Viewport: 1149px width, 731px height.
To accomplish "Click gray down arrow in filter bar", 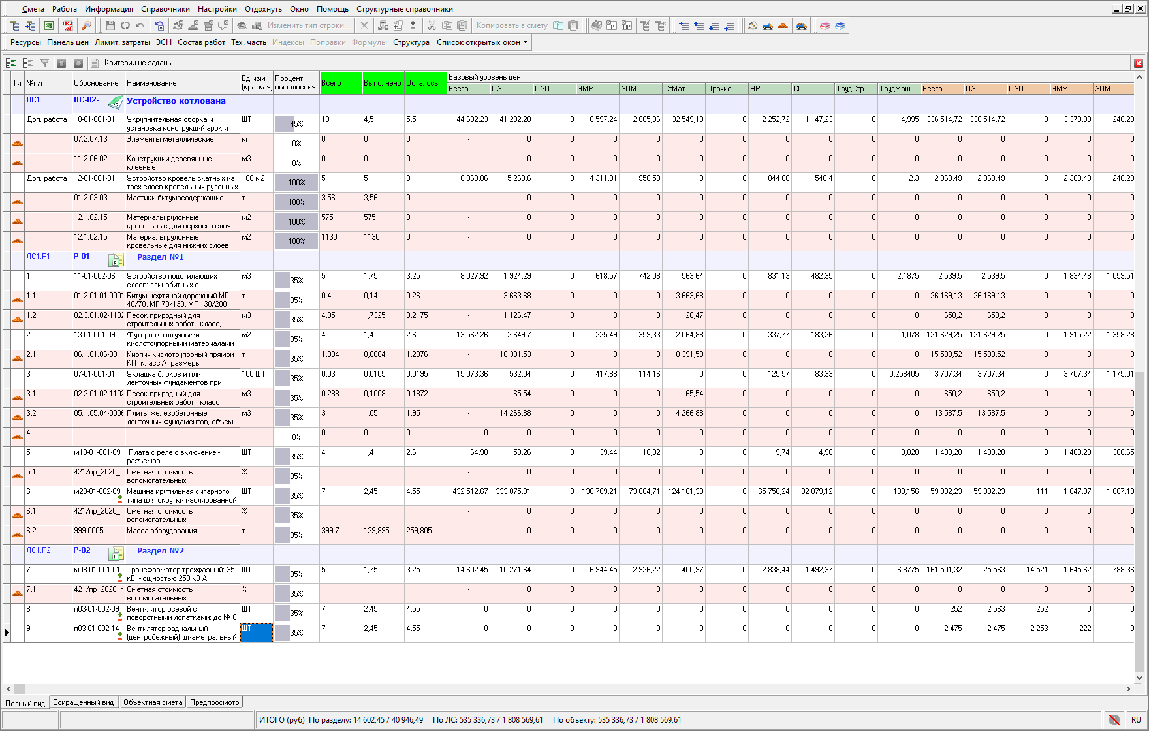I will (x=78, y=63).
